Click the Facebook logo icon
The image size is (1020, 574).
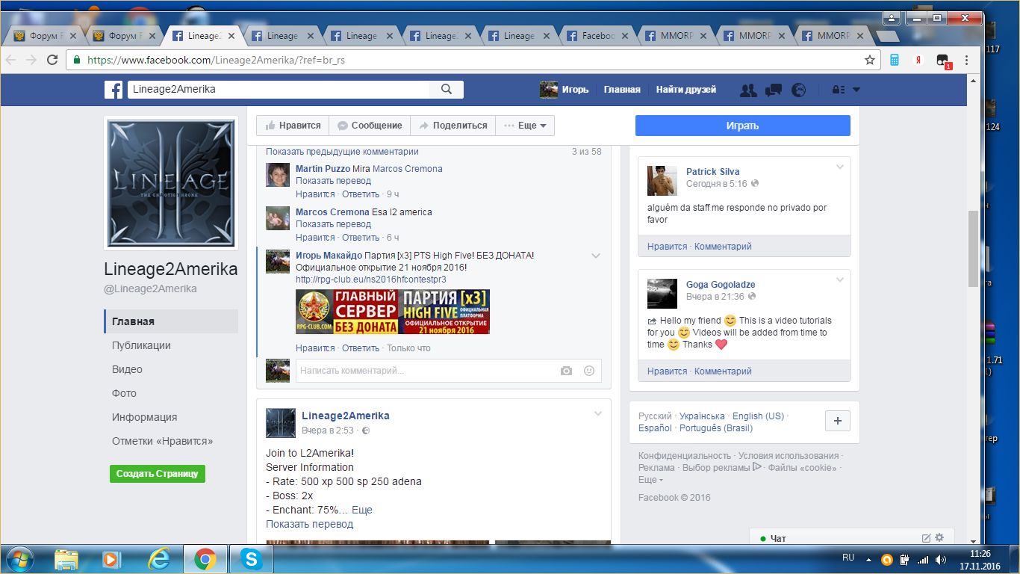pos(113,90)
